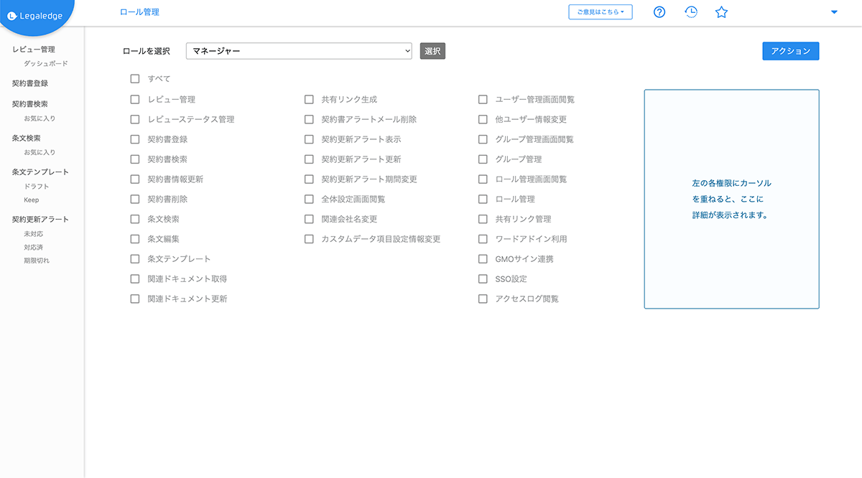Check the ロール管理 permission checkbox
Image resolution: width=862 pixels, height=478 pixels.
(x=483, y=199)
